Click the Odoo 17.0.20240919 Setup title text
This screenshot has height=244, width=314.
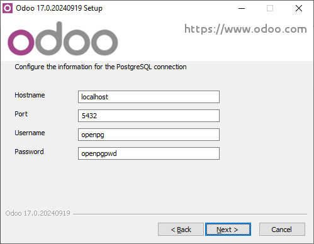click(59, 8)
